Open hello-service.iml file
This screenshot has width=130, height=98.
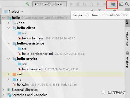tap(34, 69)
